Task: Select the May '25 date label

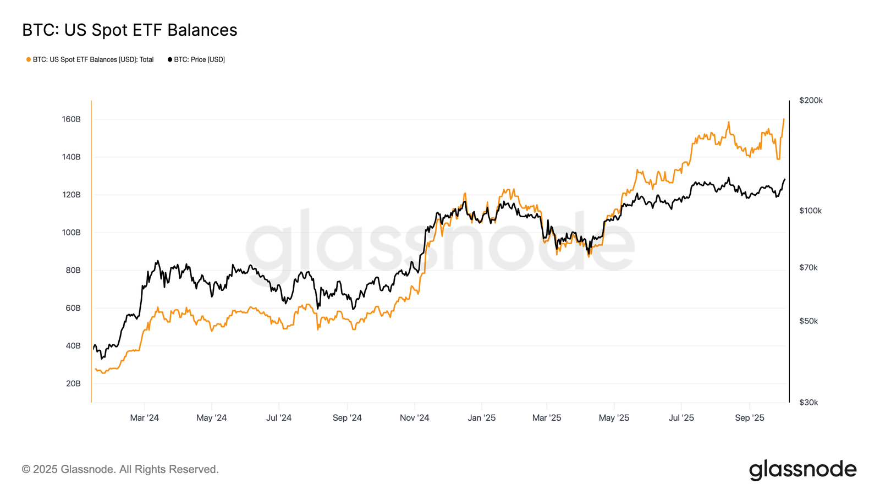Action: (x=614, y=418)
